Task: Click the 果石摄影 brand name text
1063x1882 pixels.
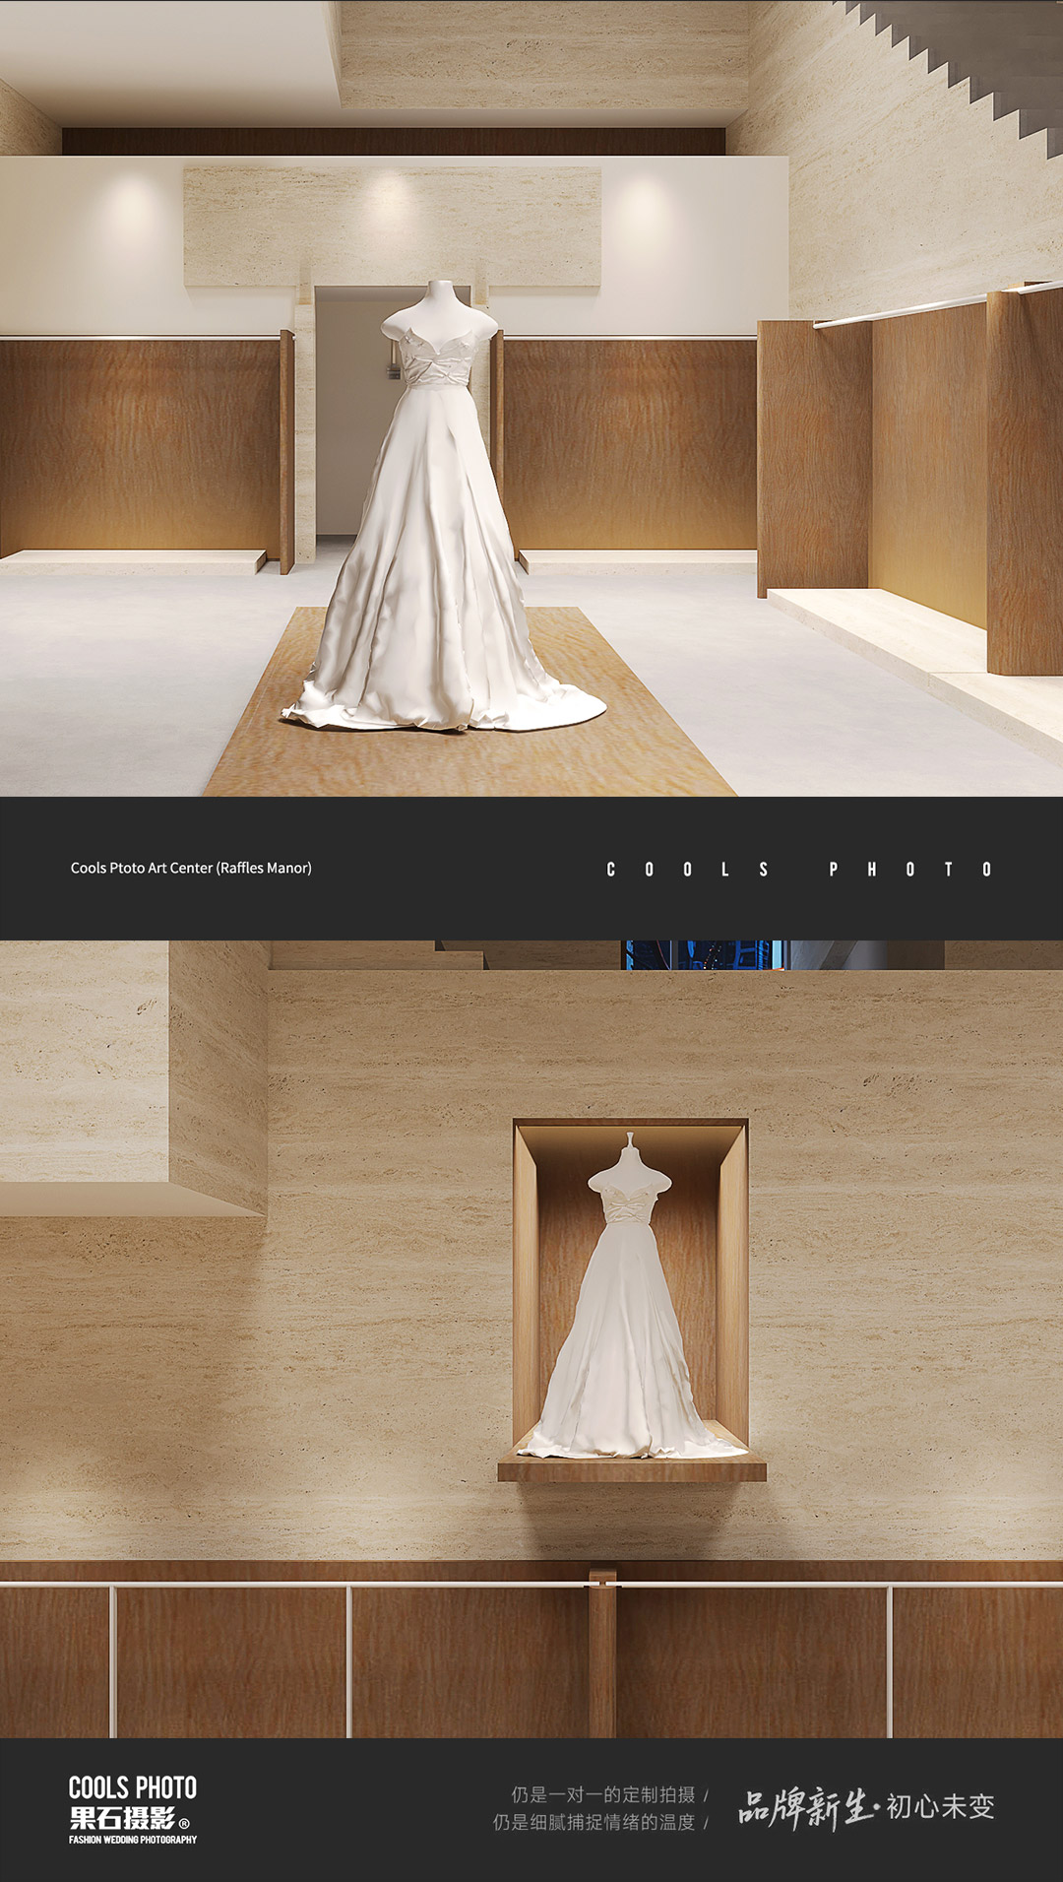Action: [x=122, y=1819]
